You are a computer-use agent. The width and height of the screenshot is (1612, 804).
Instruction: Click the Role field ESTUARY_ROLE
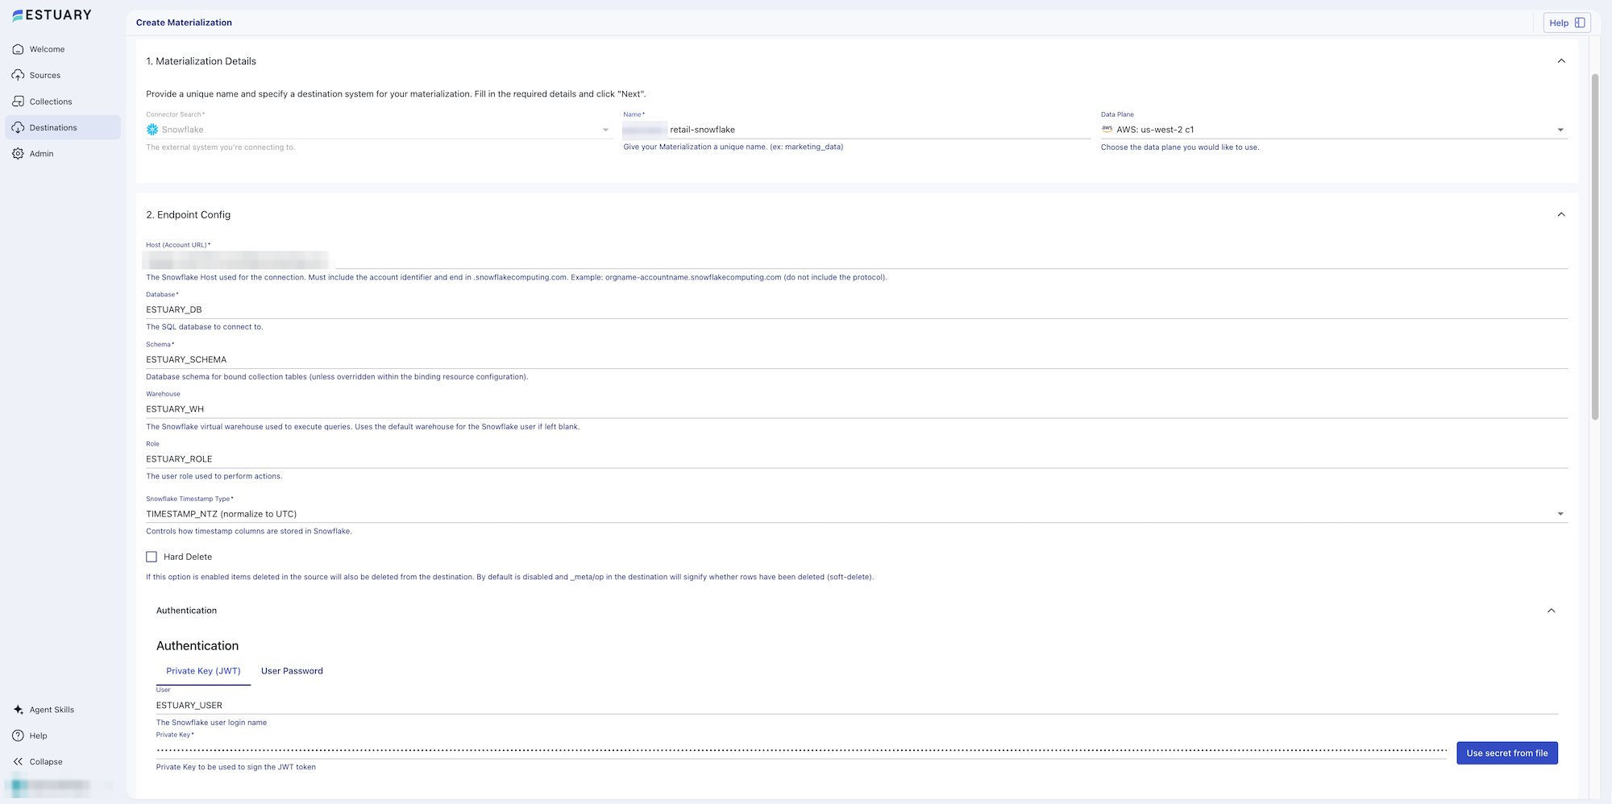[857, 459]
